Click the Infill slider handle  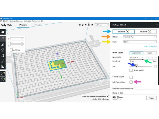(x=136, y=67)
